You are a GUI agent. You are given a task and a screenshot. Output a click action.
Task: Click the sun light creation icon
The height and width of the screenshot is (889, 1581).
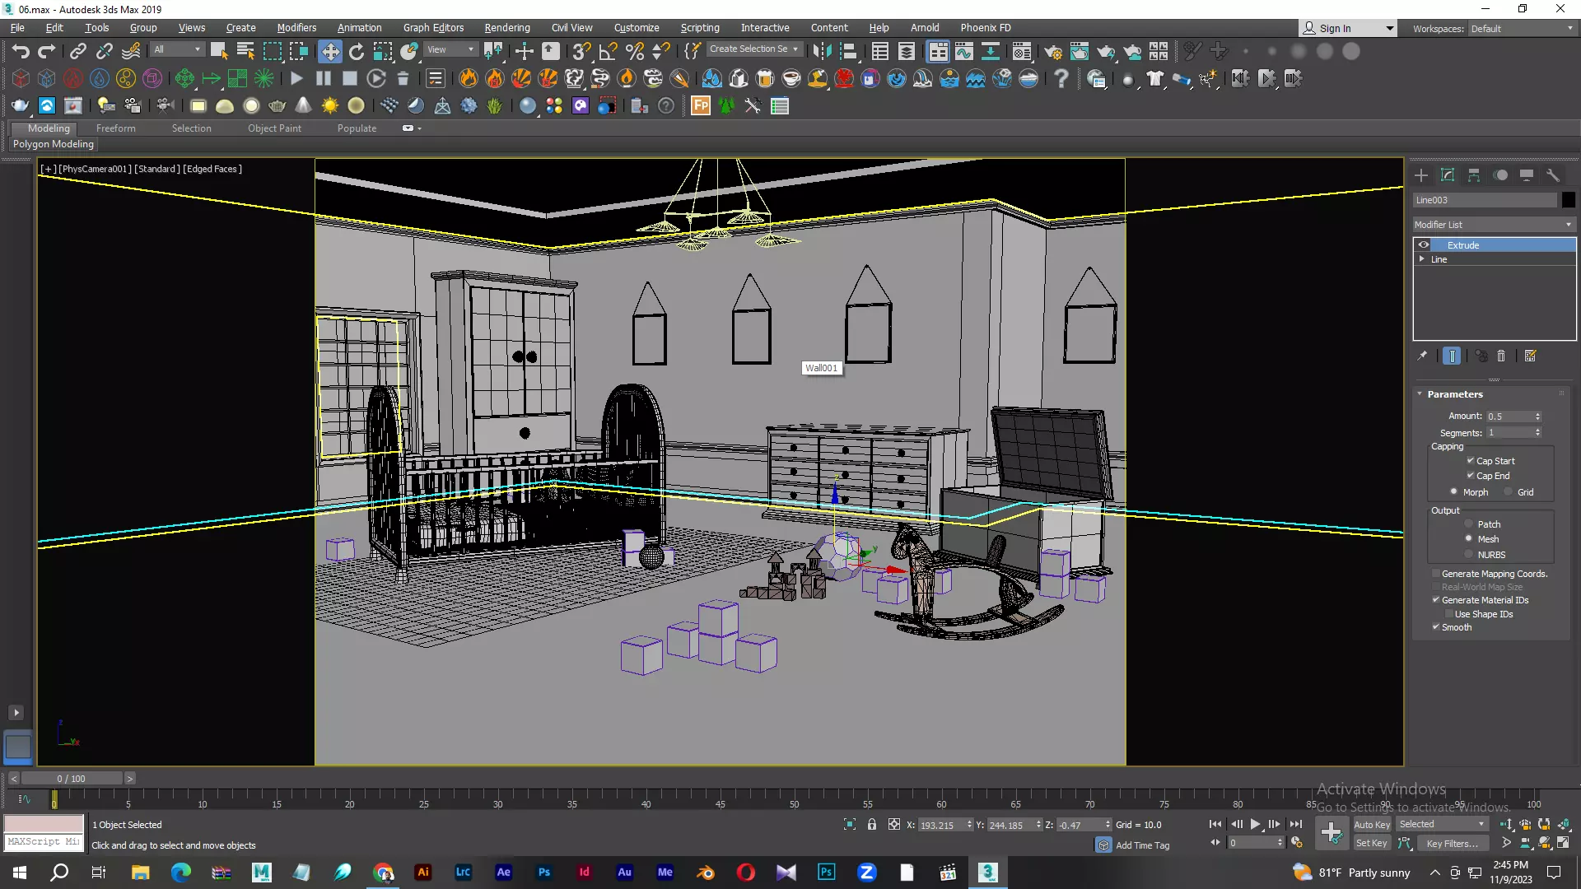(329, 106)
